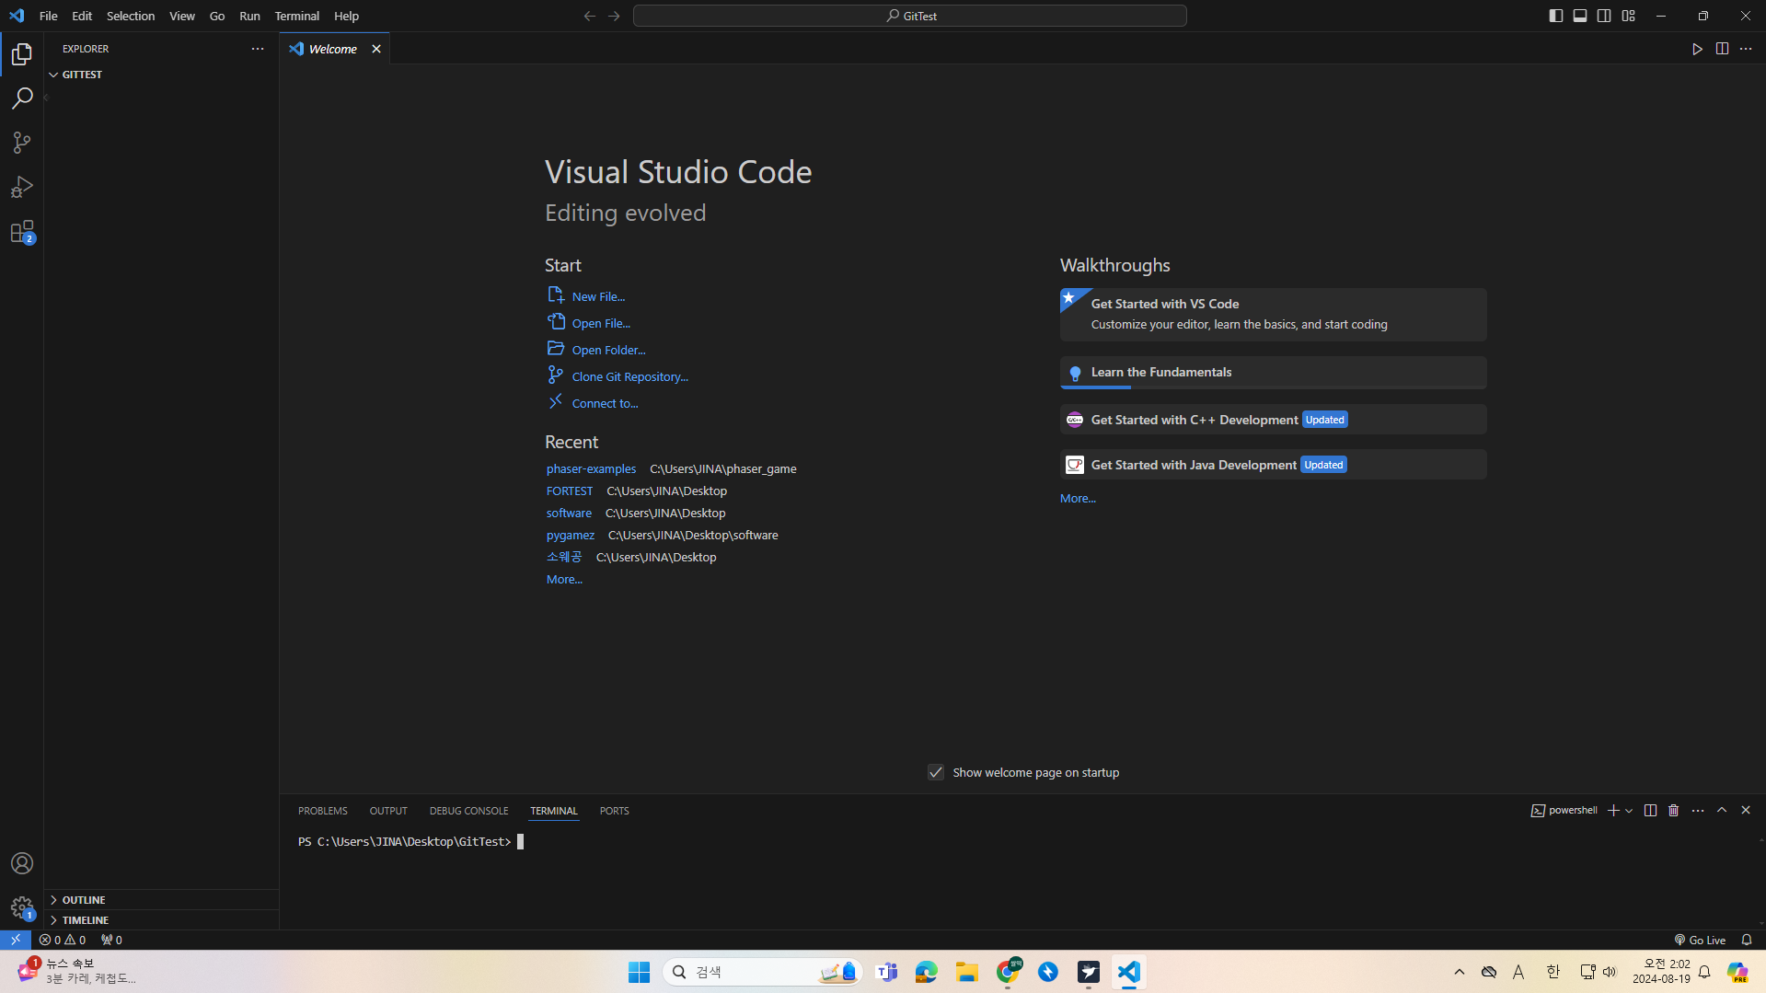Open the Go menu
The width and height of the screenshot is (1766, 993).
tap(217, 16)
